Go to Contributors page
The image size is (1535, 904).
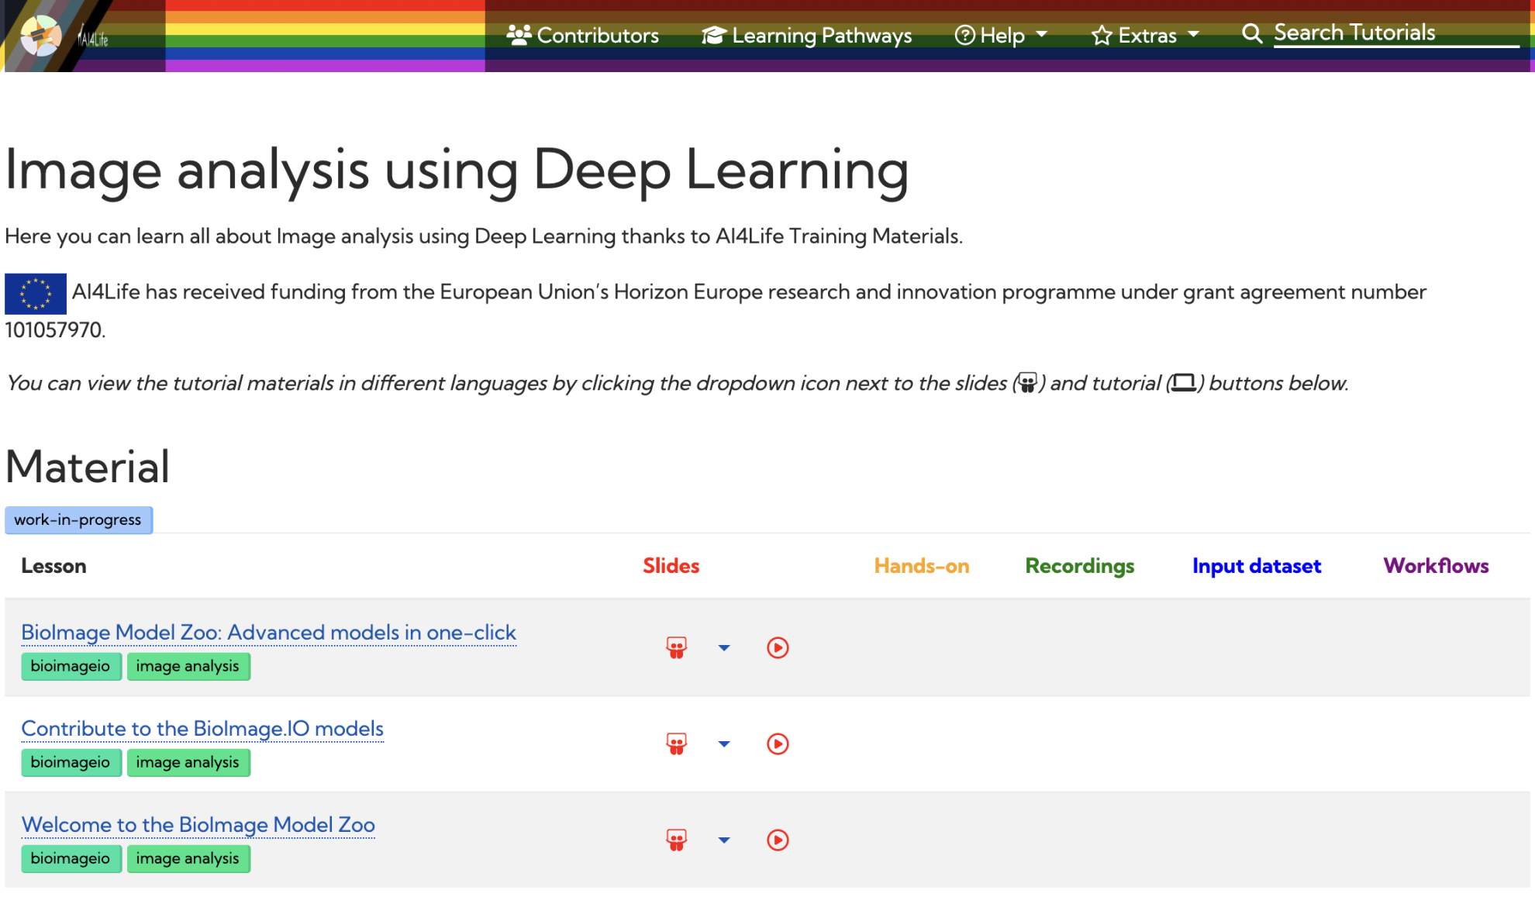click(583, 35)
